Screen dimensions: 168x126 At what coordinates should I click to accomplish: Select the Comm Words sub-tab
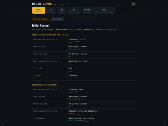pyautogui.click(x=57, y=19)
